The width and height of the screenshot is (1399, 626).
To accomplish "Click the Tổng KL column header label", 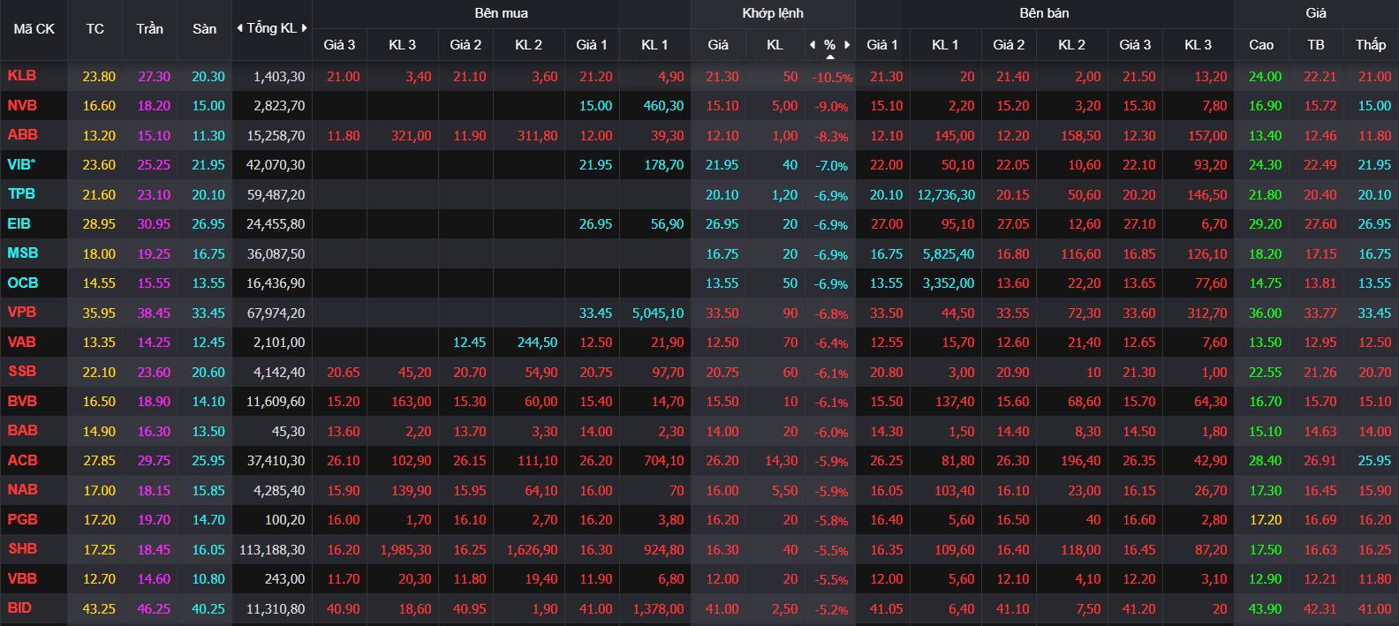I will point(272,28).
